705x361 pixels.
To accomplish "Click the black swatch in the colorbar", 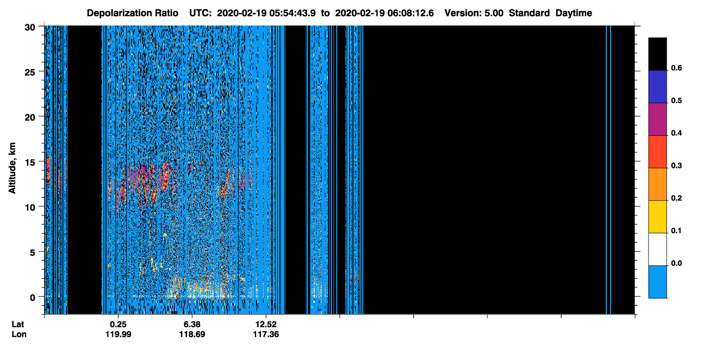I will [657, 54].
